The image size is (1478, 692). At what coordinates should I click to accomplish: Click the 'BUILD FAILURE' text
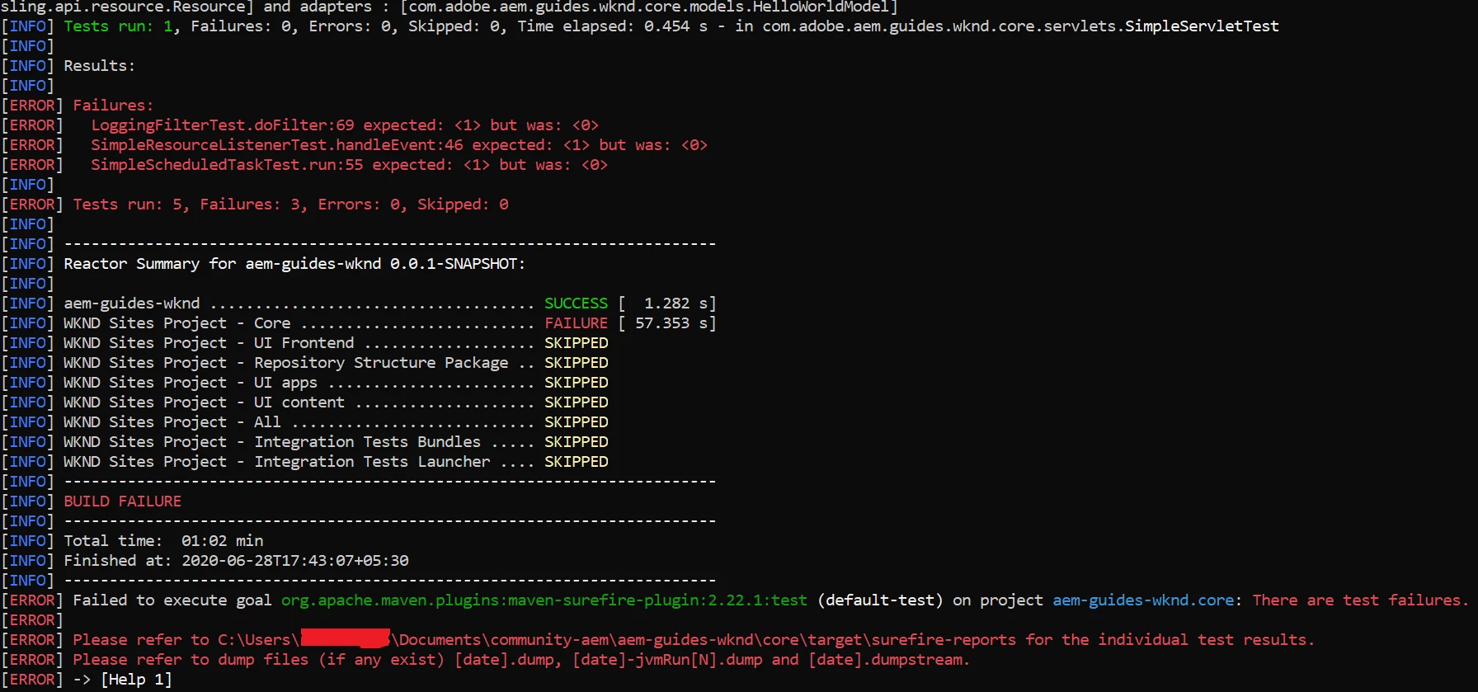[x=122, y=501]
